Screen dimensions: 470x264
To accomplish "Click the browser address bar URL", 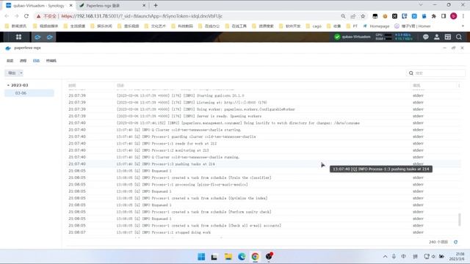I will 142,16.
